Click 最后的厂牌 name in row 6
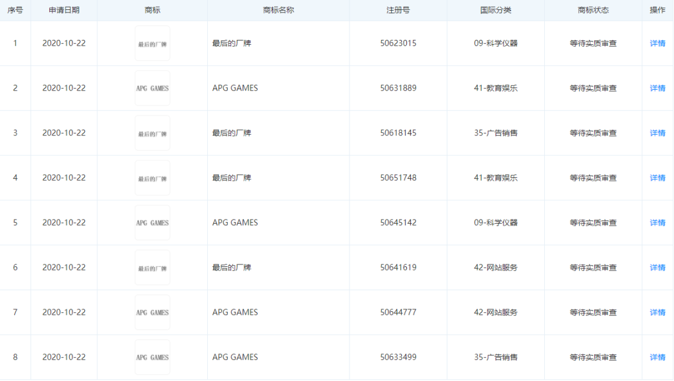 [x=232, y=268]
